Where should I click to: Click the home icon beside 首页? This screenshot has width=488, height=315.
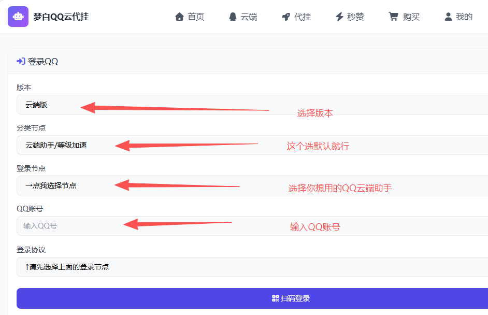179,17
